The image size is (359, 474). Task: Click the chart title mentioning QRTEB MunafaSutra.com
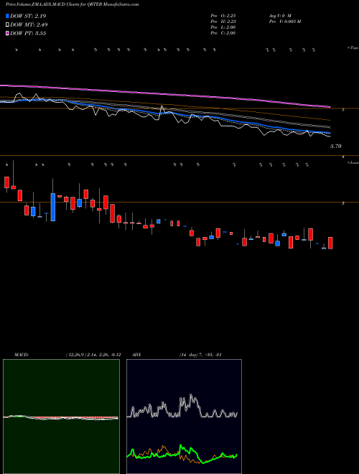click(x=73, y=4)
